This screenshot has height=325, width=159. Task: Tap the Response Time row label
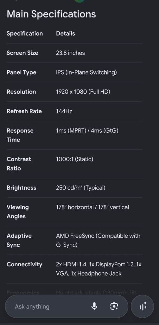pyautogui.click(x=20, y=135)
